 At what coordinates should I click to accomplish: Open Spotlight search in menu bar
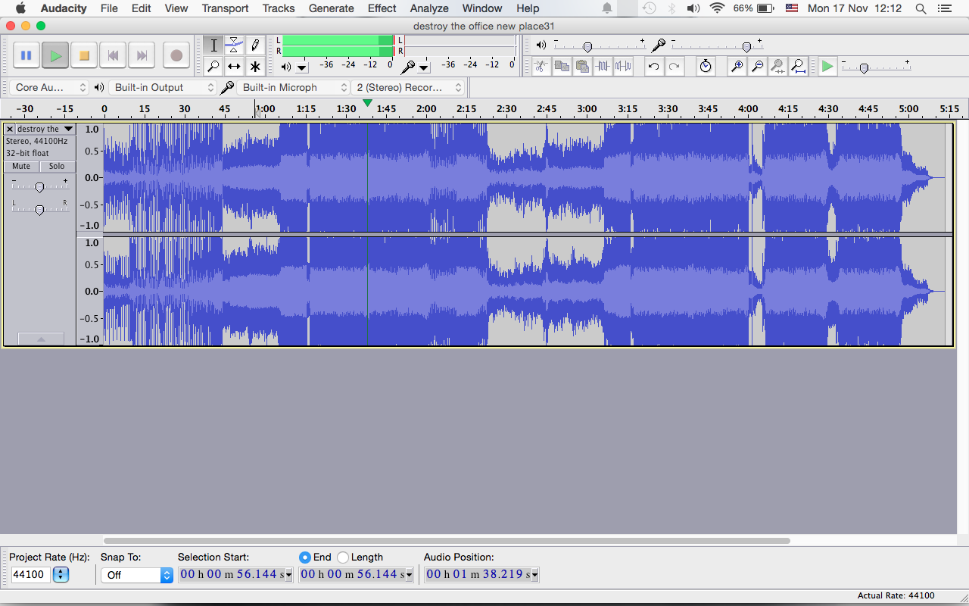(x=921, y=8)
